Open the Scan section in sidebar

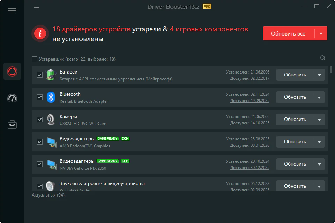point(12,71)
